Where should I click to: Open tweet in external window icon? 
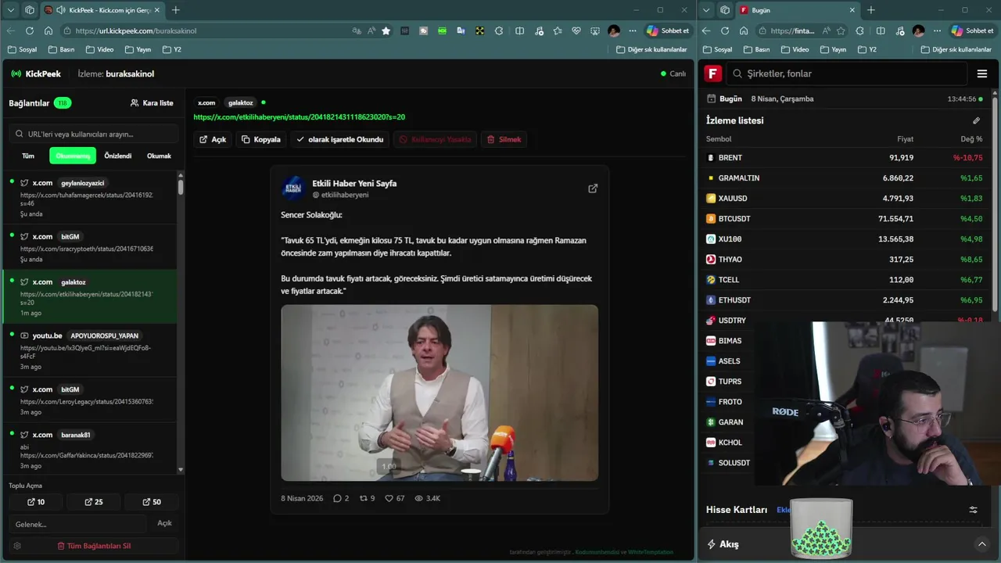pos(593,188)
